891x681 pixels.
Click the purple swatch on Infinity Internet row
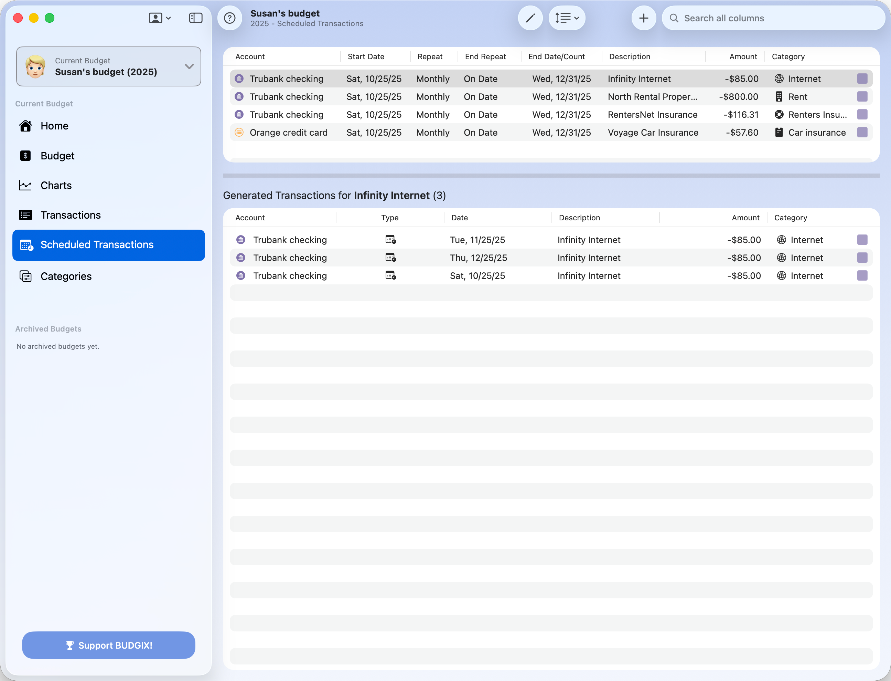coord(862,78)
